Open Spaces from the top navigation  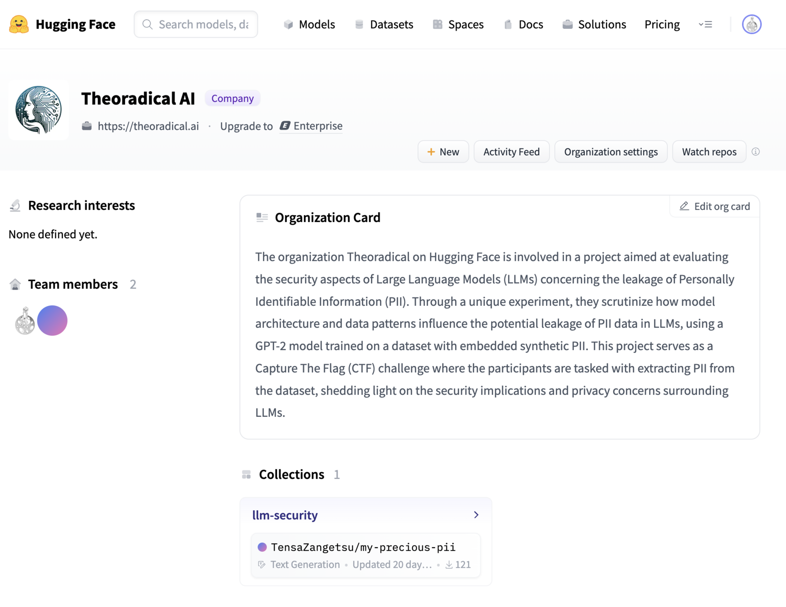pyautogui.click(x=458, y=24)
